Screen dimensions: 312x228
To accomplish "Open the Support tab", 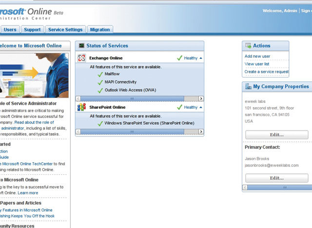I will [32, 30].
